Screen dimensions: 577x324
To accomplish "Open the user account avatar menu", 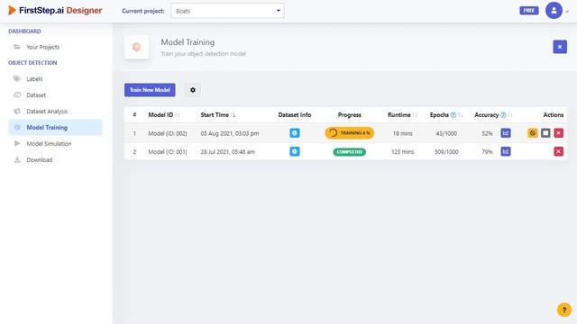I will pyautogui.click(x=554, y=11).
